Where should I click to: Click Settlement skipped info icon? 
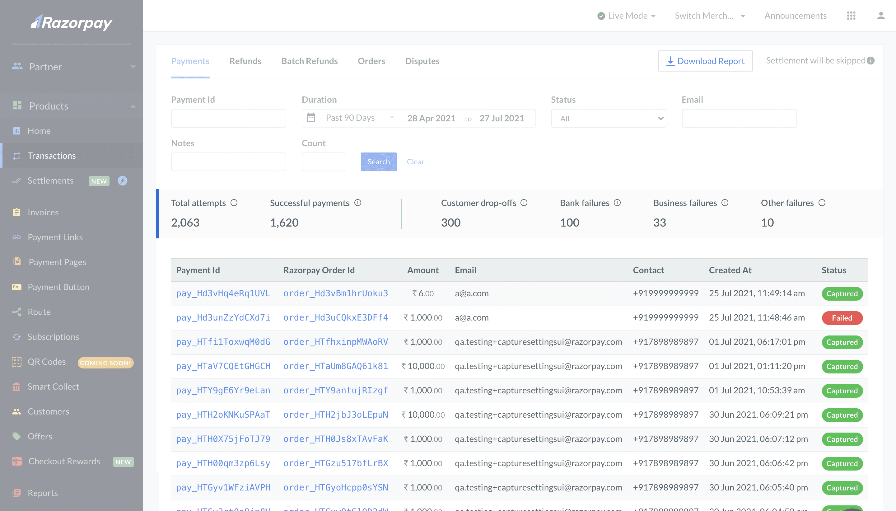[871, 61]
